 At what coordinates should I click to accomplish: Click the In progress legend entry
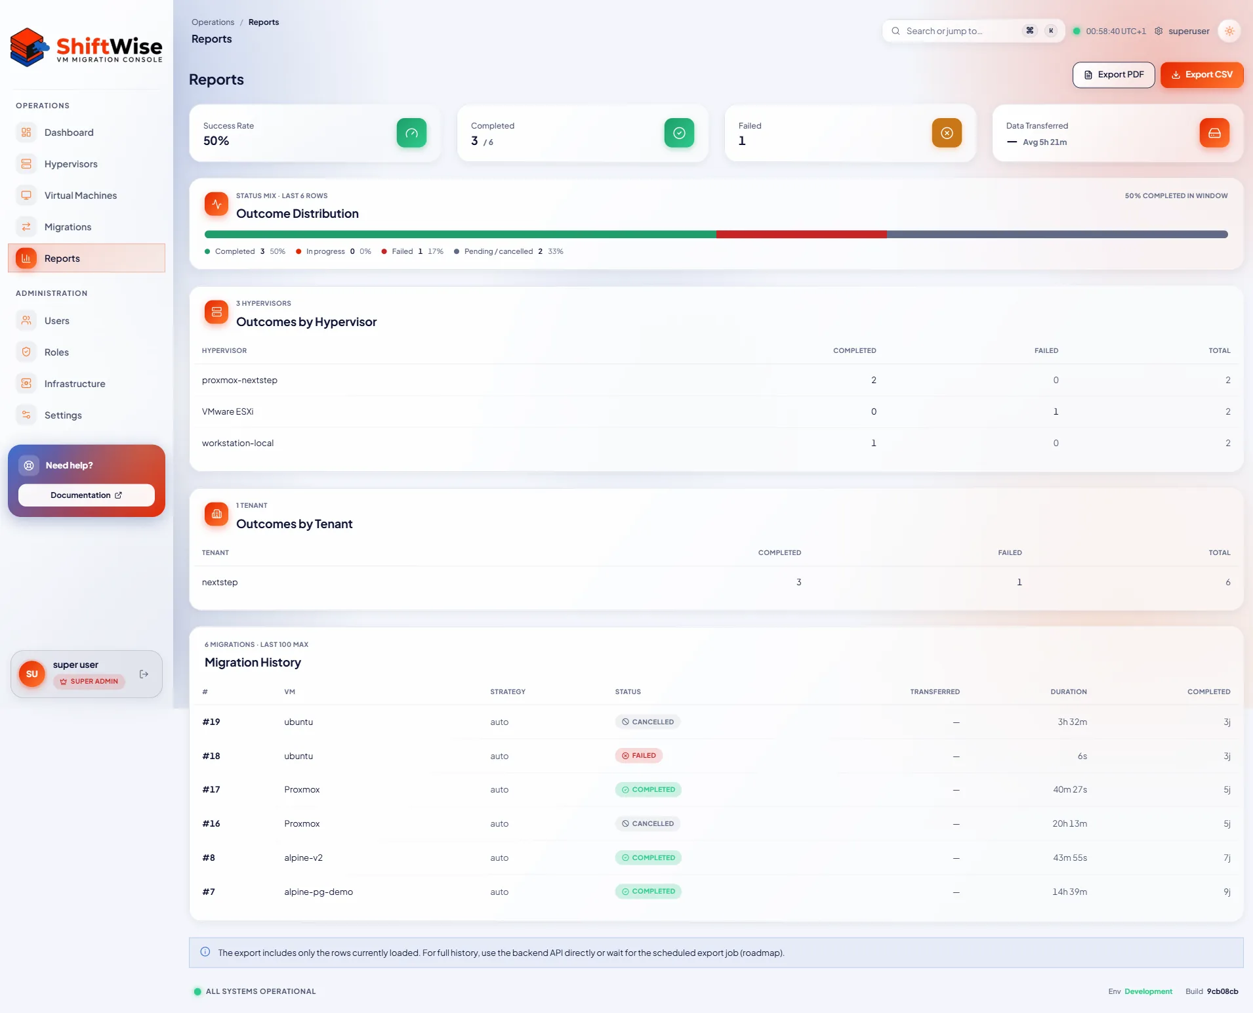(x=333, y=251)
